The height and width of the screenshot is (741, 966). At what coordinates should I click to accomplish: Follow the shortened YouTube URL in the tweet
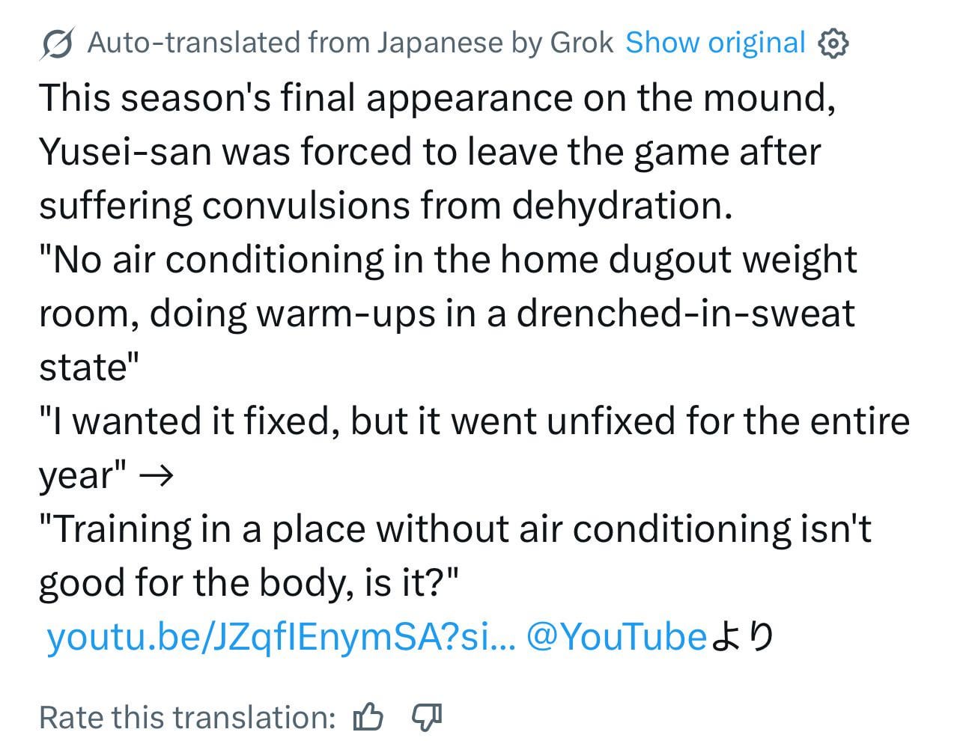(x=281, y=636)
